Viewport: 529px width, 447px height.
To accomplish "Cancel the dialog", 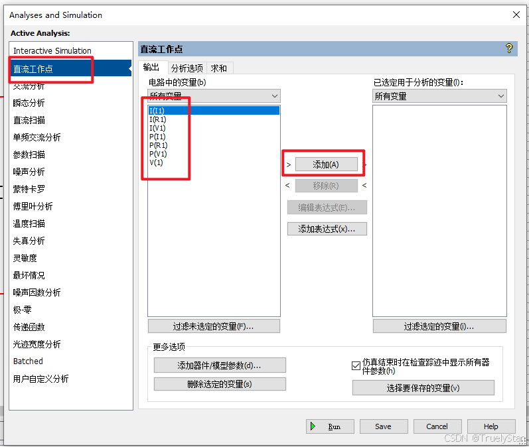I will pos(437,426).
